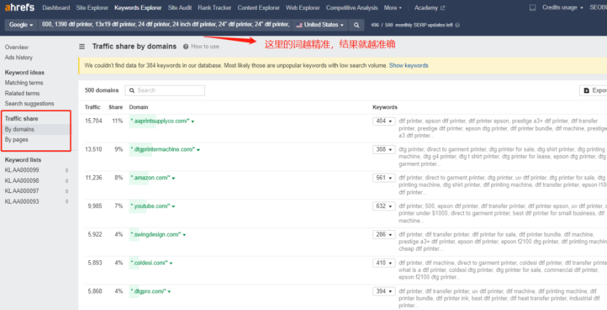
Task: Click the monitor icon near Credits usage
Action: pos(532,7)
